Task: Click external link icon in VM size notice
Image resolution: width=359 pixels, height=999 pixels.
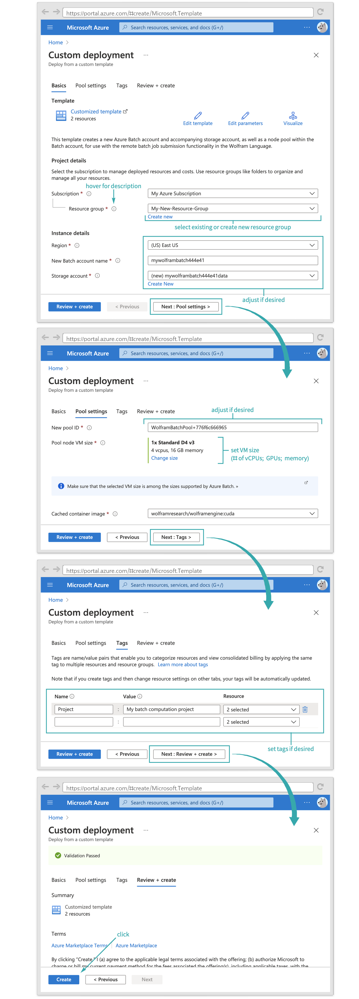Action: pos(306,482)
